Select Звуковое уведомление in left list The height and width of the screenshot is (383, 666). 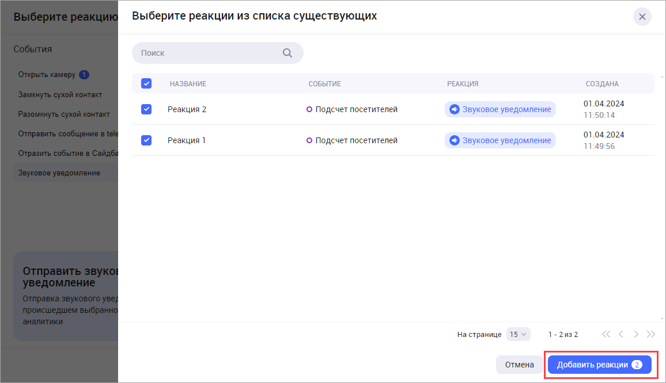click(59, 173)
